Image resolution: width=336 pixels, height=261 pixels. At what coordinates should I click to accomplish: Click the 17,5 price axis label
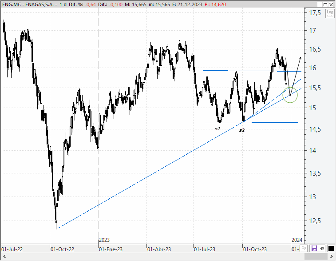[315, 13]
